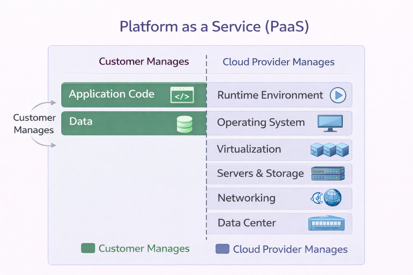Select the Customer Manages column header

click(x=144, y=62)
